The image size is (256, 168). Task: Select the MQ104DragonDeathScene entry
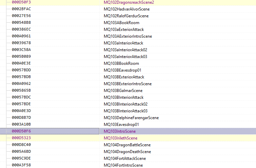(x=127, y=152)
